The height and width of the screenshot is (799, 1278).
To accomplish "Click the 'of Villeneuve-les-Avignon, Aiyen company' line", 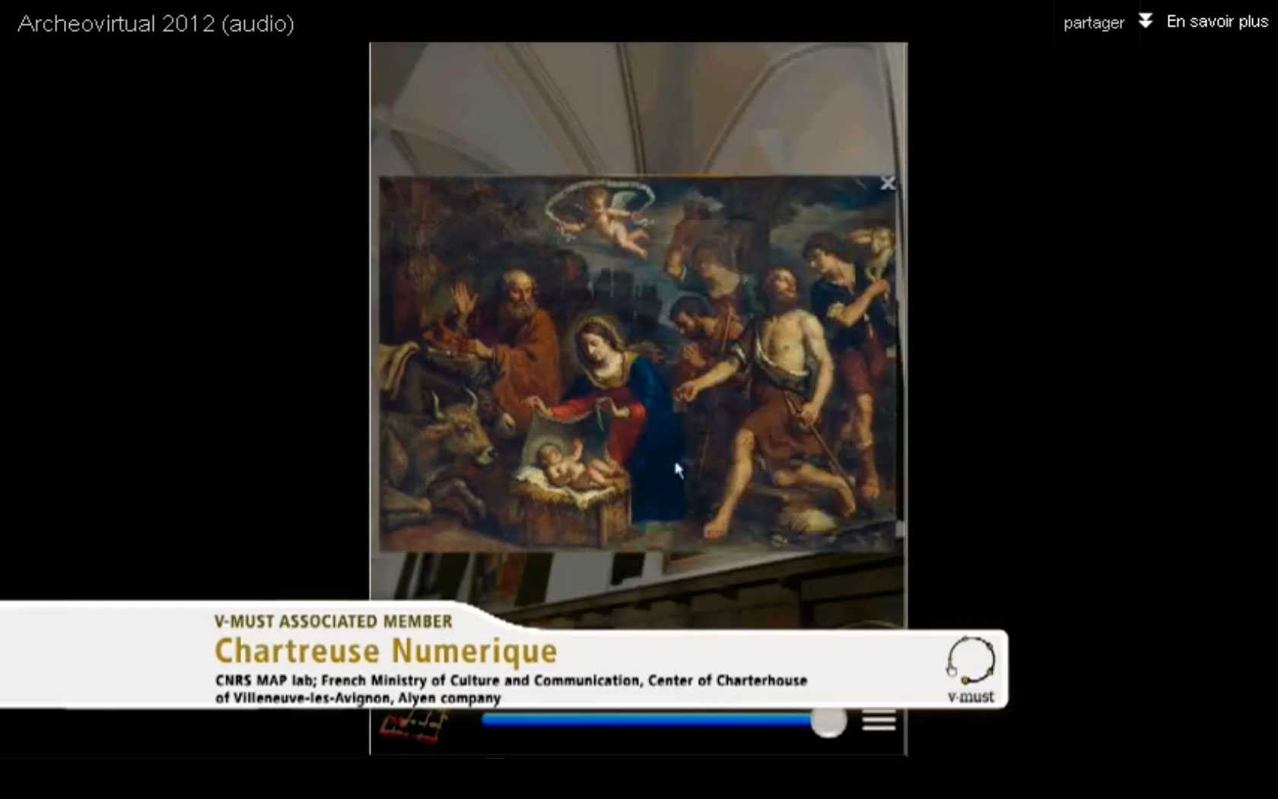I will (x=358, y=698).
